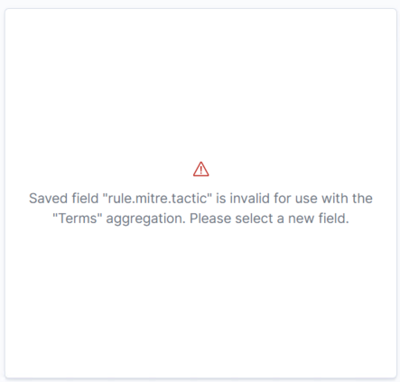Click the phrase "Please select a new field."

pos(269,219)
